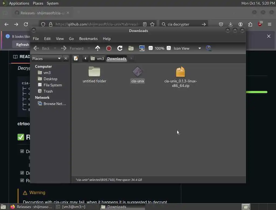The image size is (276, 210).
Task: Open the Back history dropdown arrow
Action: click(x=55, y=48)
